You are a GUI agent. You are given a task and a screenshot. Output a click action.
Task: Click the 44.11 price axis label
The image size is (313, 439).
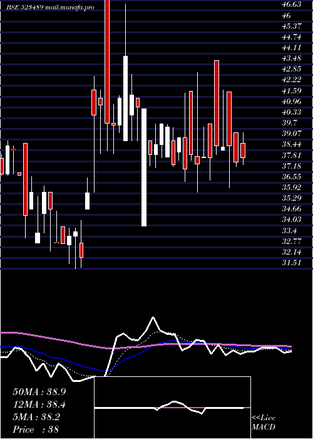click(x=292, y=48)
